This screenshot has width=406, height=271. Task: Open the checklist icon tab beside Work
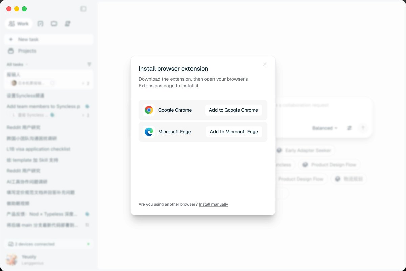[41, 24]
